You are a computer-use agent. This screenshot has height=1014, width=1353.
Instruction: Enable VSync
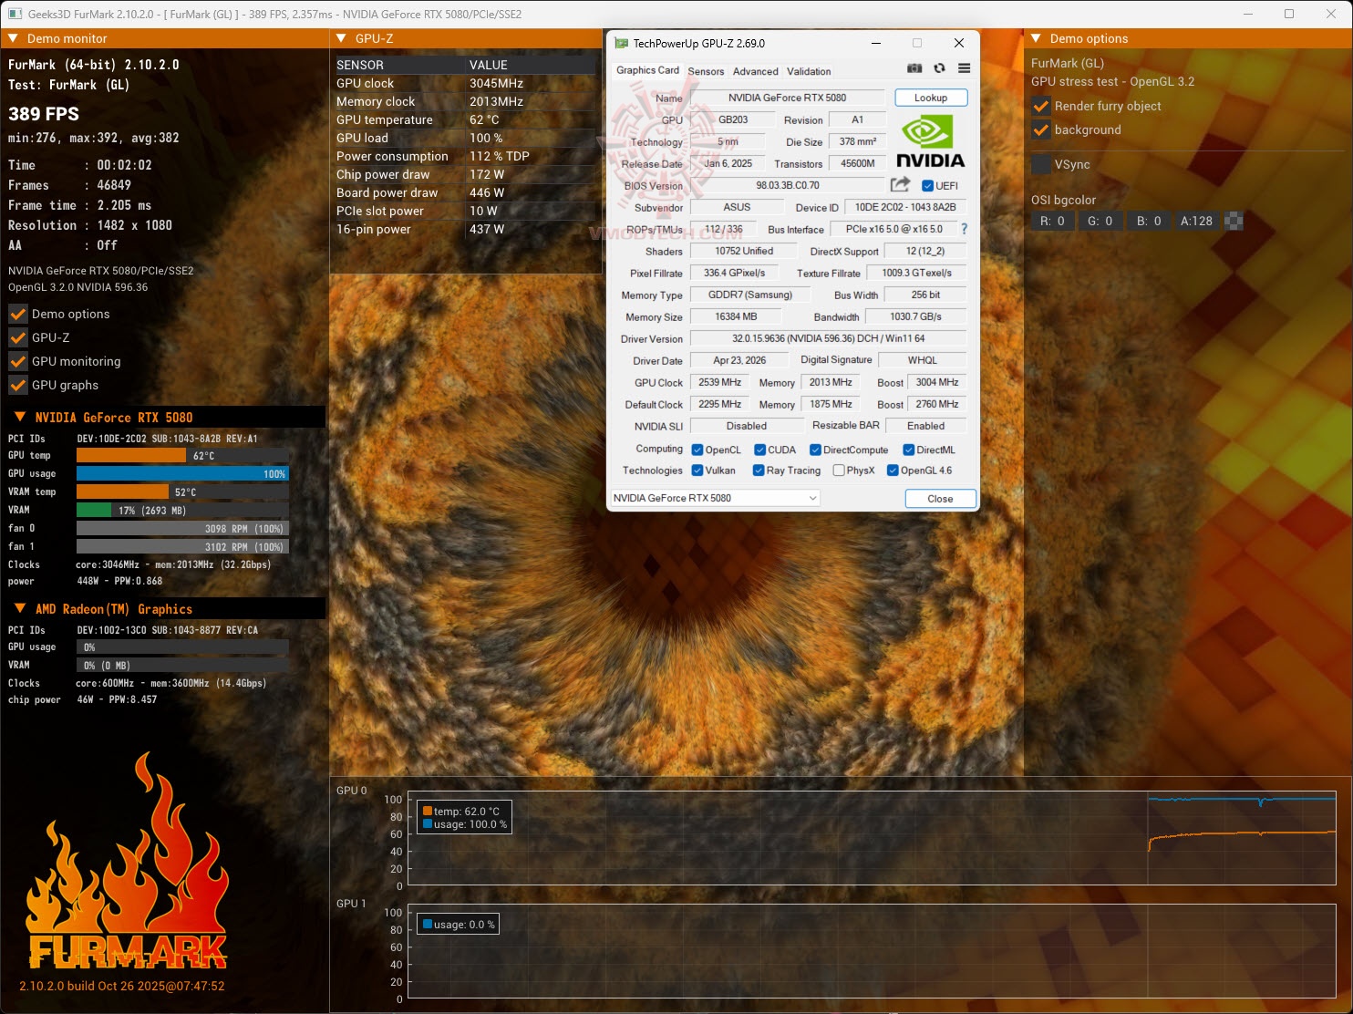(1041, 164)
